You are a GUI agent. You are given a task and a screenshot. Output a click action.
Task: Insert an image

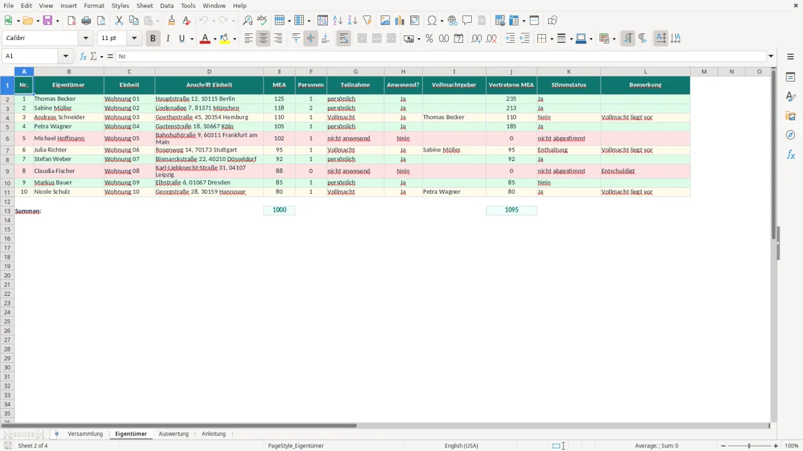click(385, 21)
